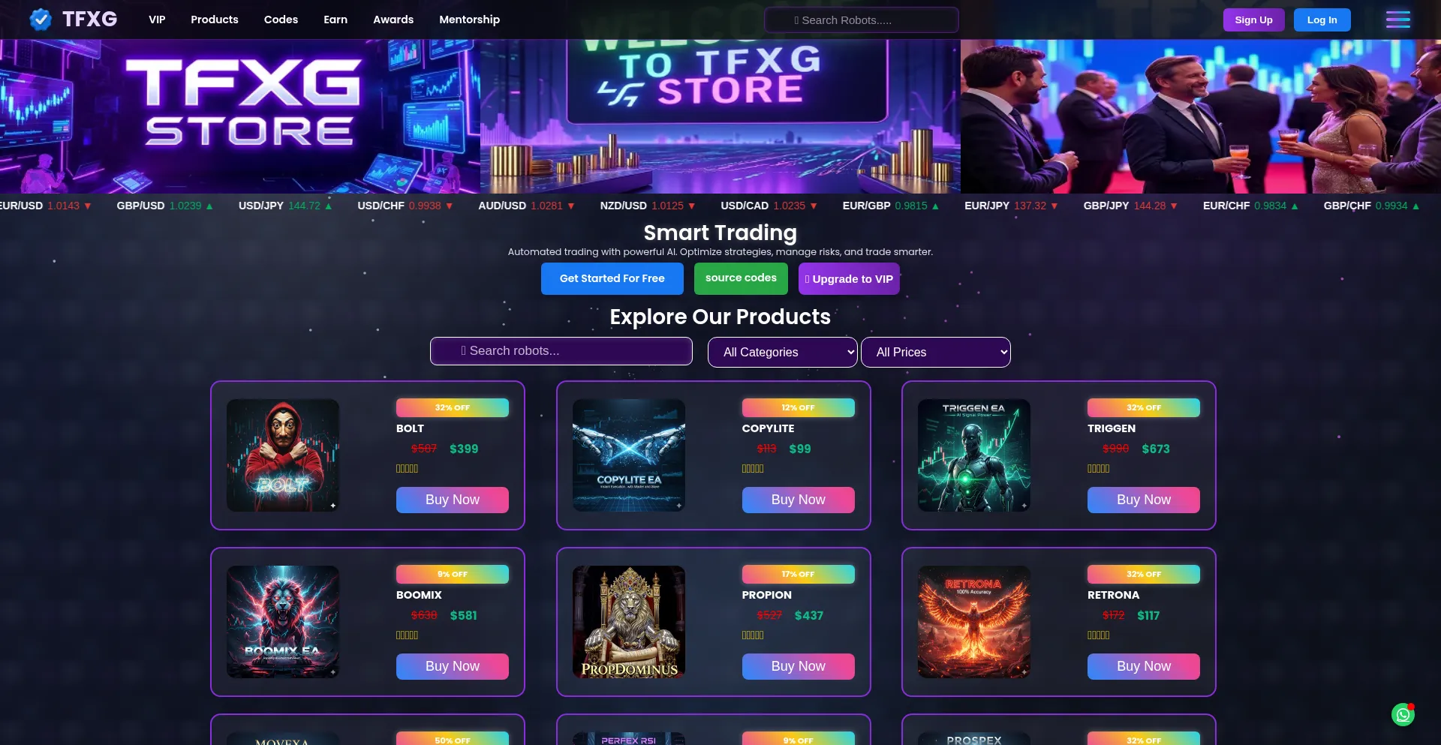Click the TFXG verified badge logo
Viewport: 1441px width, 745px height.
[41, 20]
